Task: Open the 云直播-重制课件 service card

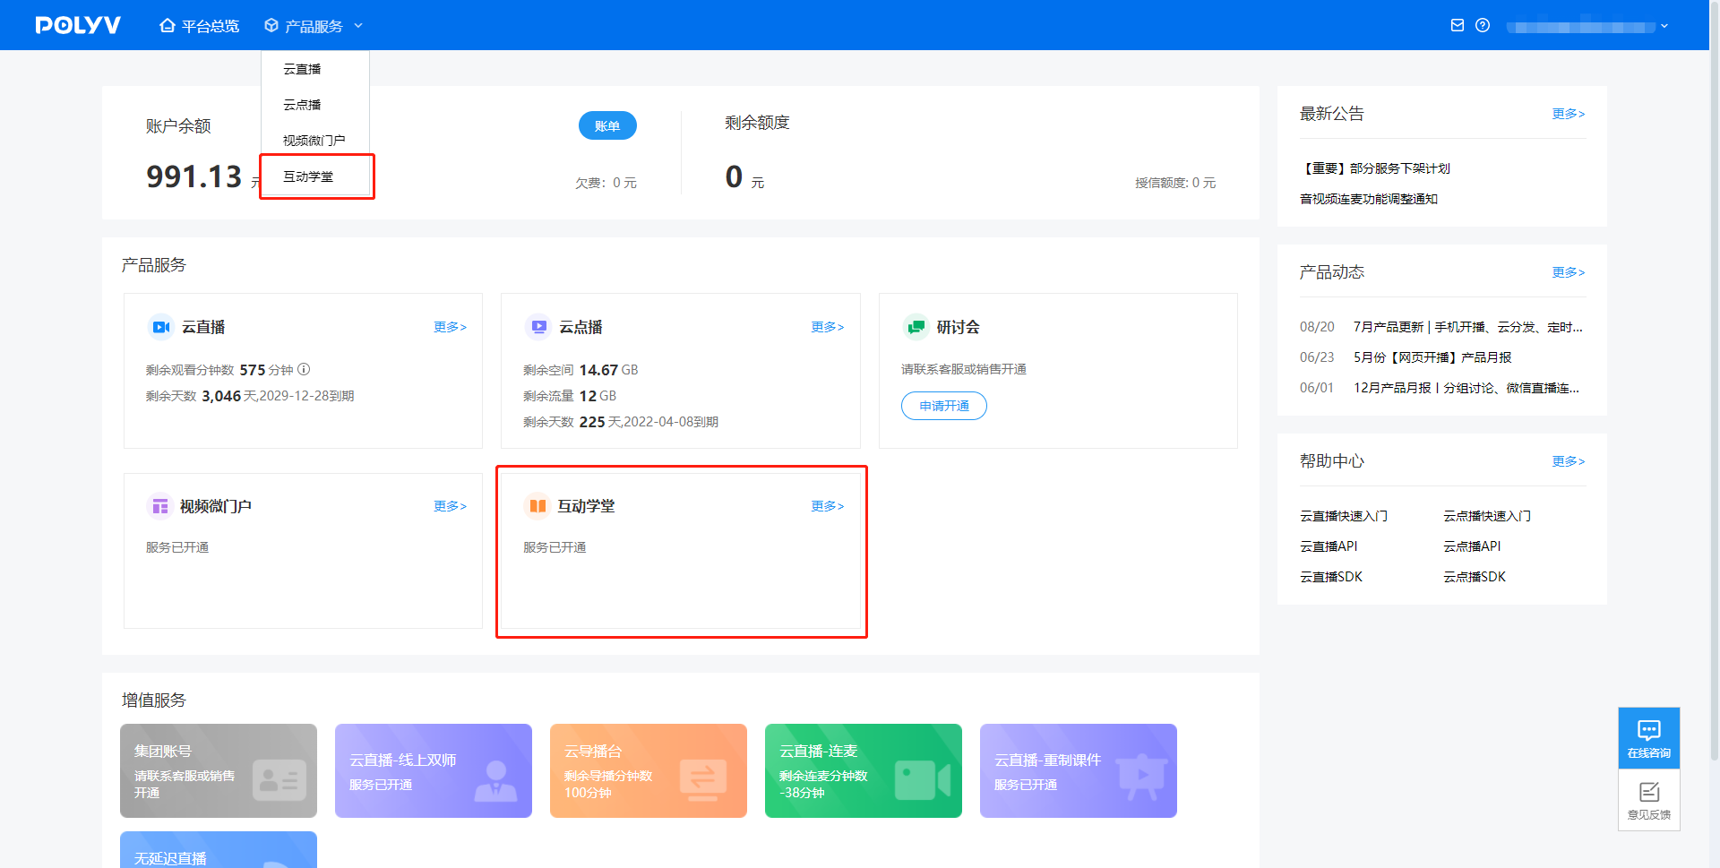Action: pyautogui.click(x=1079, y=770)
